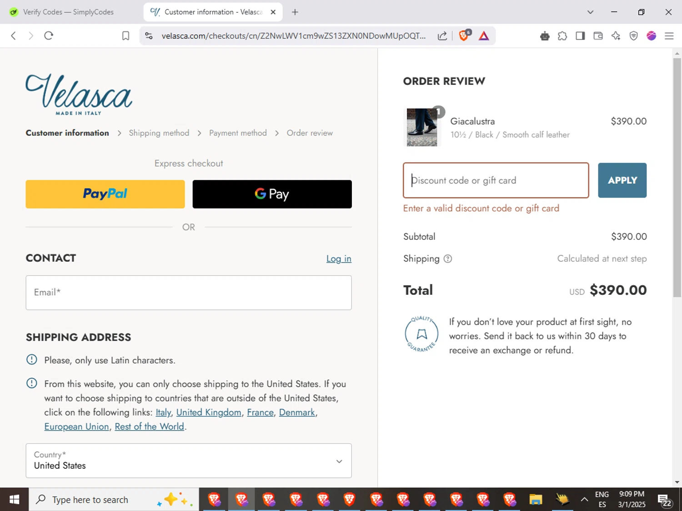Image resolution: width=682 pixels, height=511 pixels.
Task: Bookmark this page with the bookmark icon
Action: [126, 36]
